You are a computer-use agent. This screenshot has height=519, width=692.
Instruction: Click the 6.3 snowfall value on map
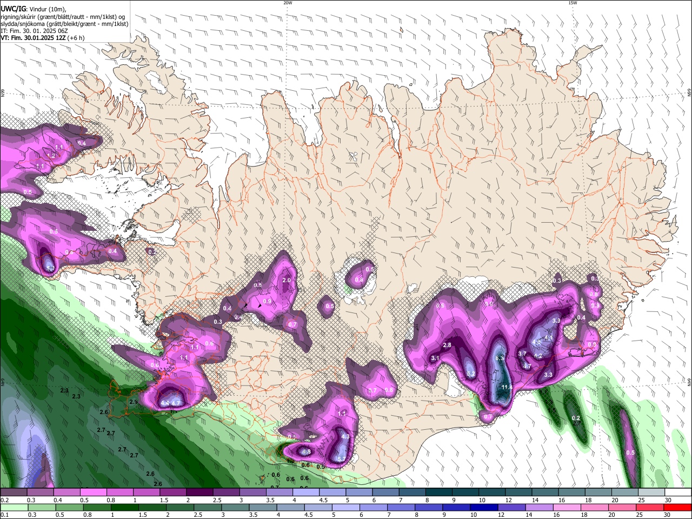click(500, 358)
